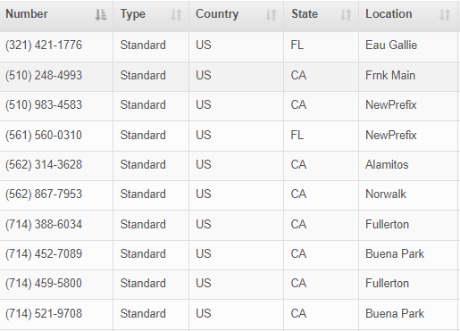The image size is (460, 331).
Task: Select the (510) 983-4583 row
Action: (229, 105)
